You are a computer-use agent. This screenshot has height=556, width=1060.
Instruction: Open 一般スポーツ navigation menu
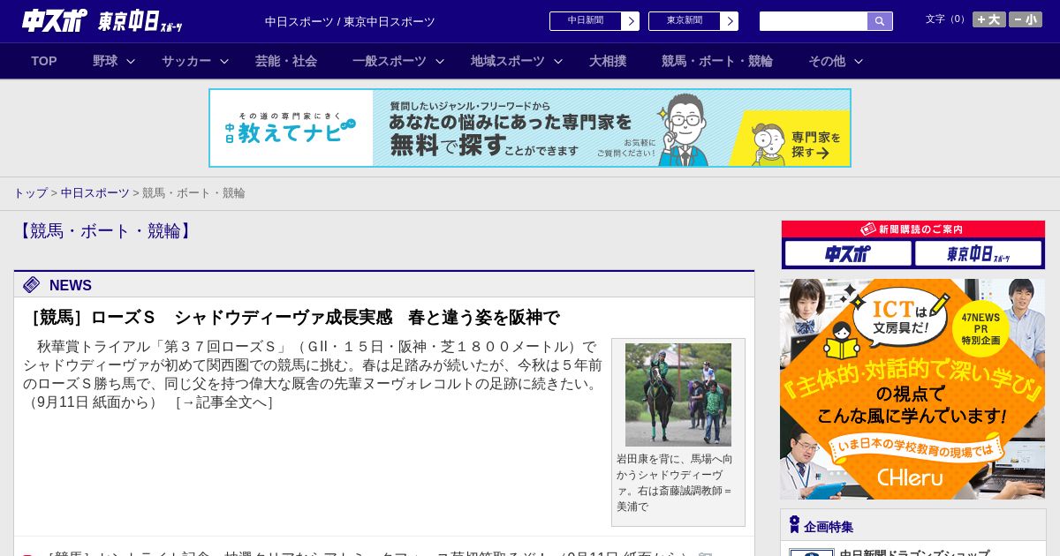click(x=390, y=61)
